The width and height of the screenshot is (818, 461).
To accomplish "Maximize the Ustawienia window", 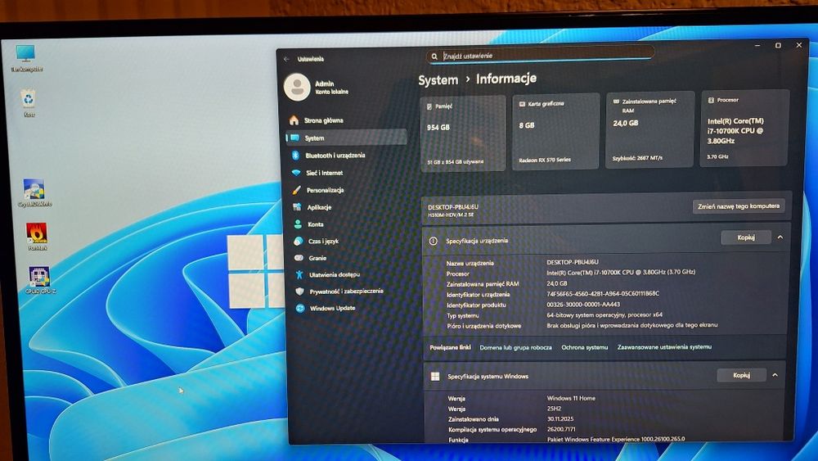I will point(778,46).
